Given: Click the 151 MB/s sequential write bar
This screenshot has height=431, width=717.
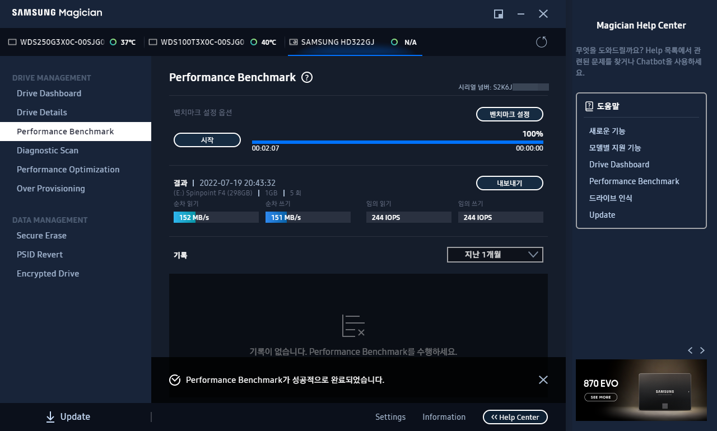Looking at the screenshot, I should tap(308, 217).
